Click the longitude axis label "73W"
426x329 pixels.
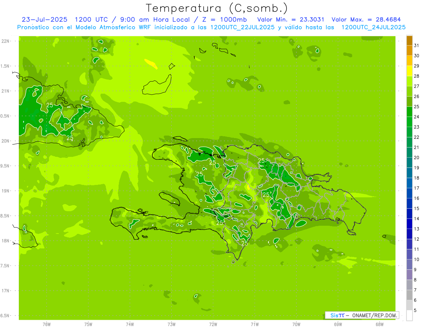[171, 324]
